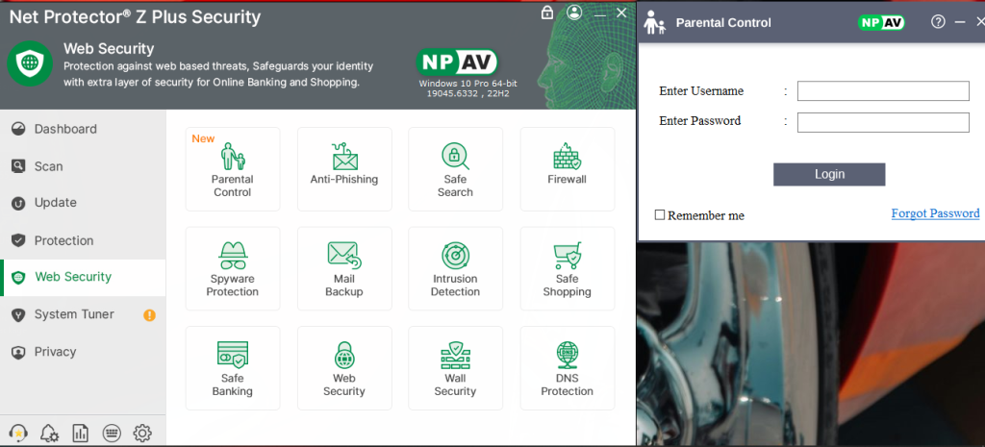The width and height of the screenshot is (985, 447).
Task: Open the Parental Control module
Action: click(x=232, y=169)
